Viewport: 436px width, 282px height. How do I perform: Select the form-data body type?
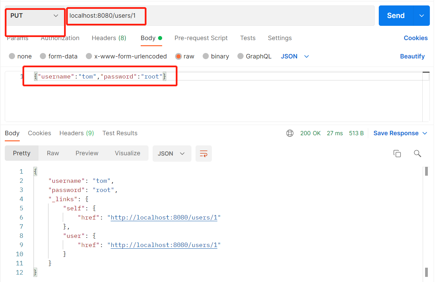pyautogui.click(x=59, y=56)
